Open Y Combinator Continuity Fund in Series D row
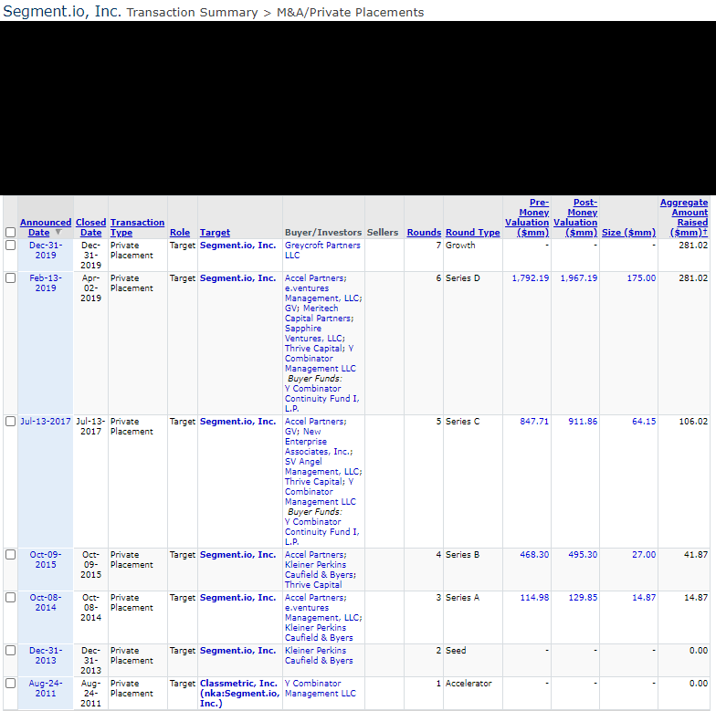 pyautogui.click(x=321, y=398)
